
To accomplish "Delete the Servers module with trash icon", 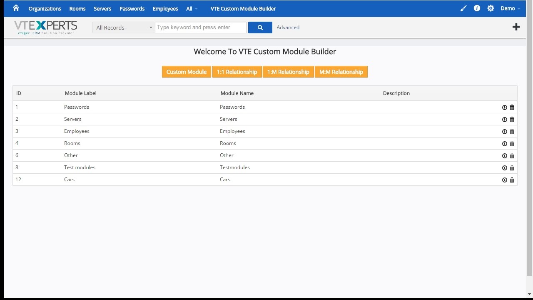I will pyautogui.click(x=512, y=120).
